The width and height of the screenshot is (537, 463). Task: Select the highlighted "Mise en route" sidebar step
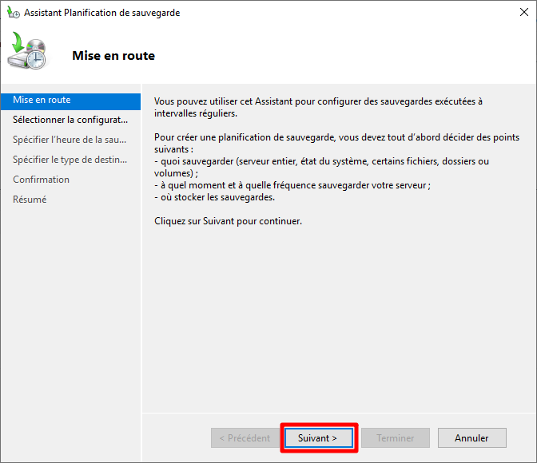pyautogui.click(x=42, y=100)
